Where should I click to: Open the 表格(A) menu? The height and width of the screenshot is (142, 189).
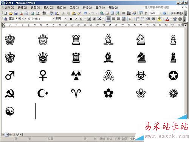point(87,8)
